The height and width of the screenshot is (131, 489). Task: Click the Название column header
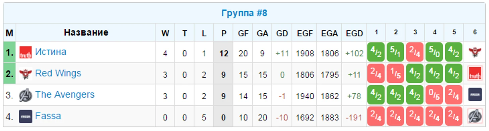pos(86,32)
